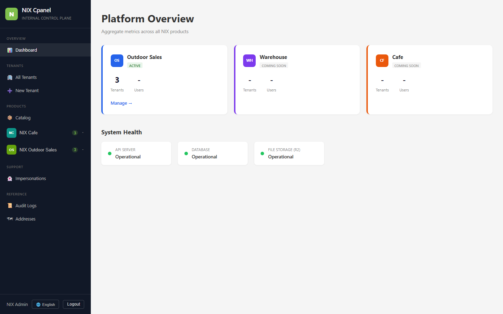Click the Tenants label on Warehouse card

coord(250,90)
